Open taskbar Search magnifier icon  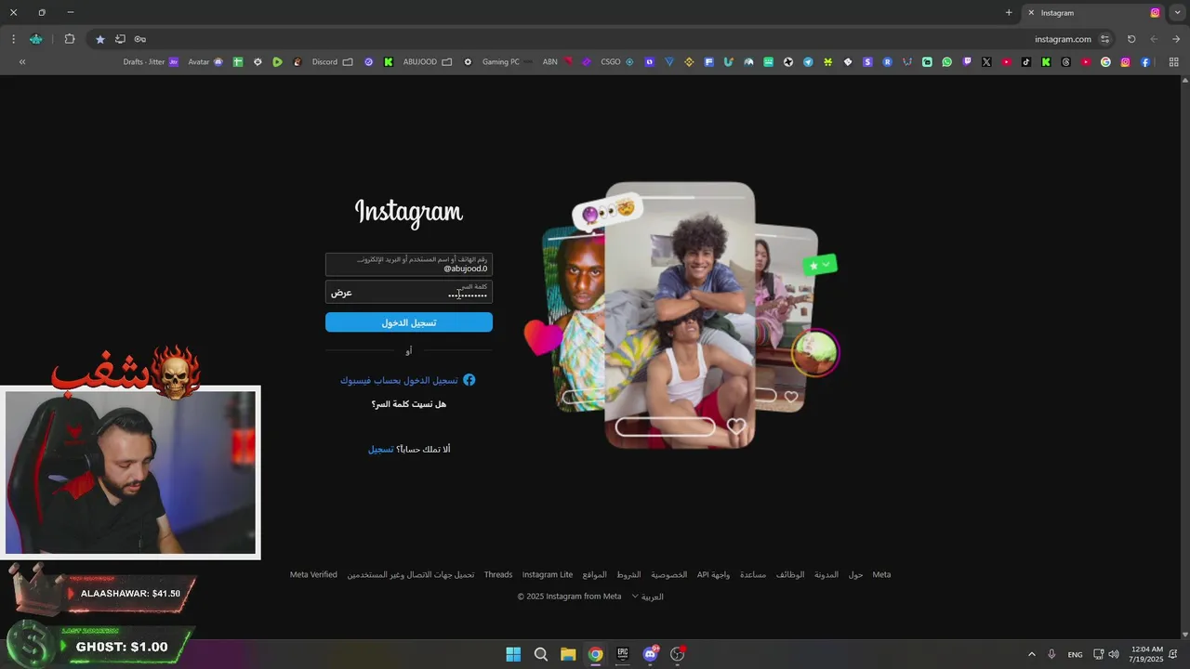point(540,654)
